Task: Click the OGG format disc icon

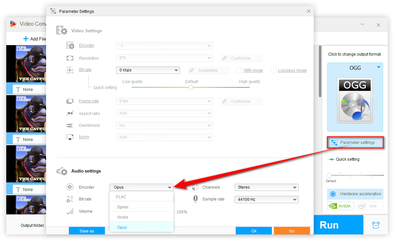Action: coord(355,100)
